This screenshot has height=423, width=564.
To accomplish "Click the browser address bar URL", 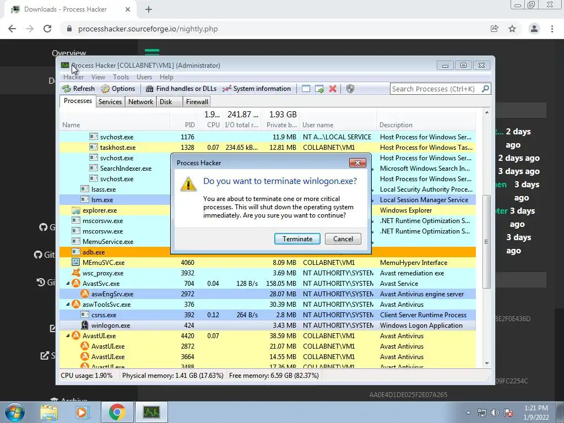I will 148,29.
